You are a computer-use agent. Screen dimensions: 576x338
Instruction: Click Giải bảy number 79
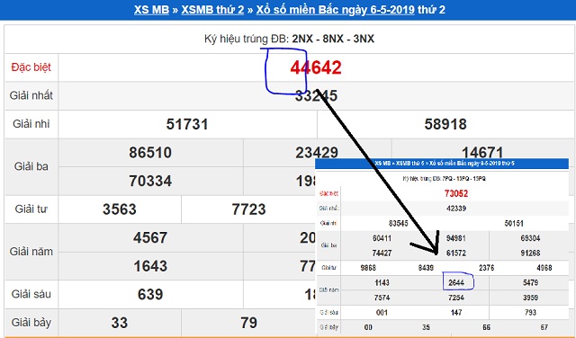(248, 323)
